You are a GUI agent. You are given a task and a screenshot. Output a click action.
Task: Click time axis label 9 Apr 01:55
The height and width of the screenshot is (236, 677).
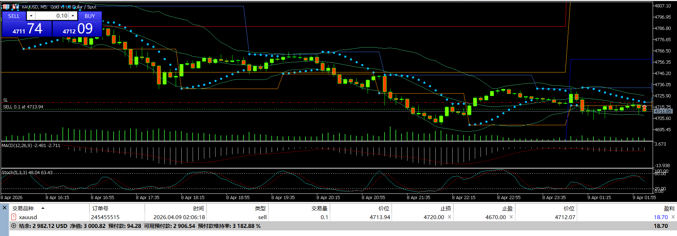pyautogui.click(x=644, y=197)
